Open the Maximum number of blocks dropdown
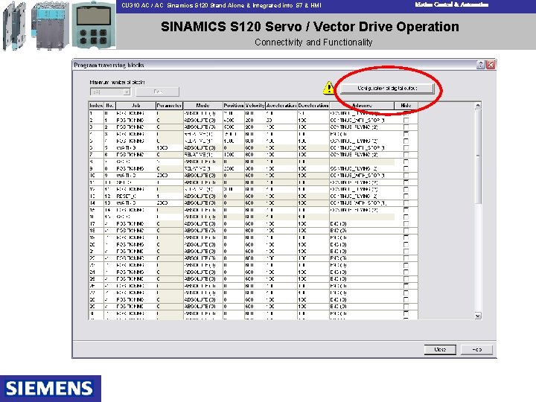The height and width of the screenshot is (402, 536). (x=127, y=92)
